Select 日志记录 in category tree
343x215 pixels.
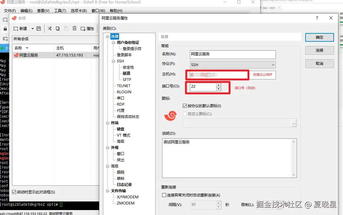[124, 185]
